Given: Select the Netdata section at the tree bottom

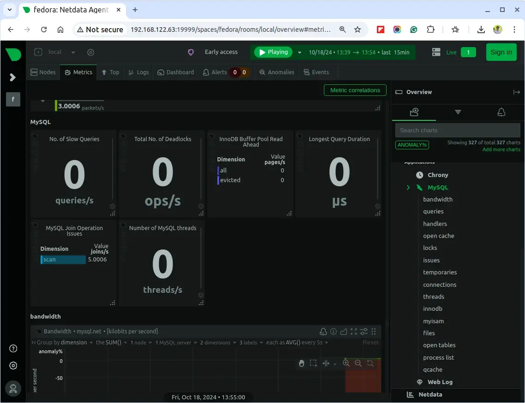Looking at the screenshot, I should coord(430,395).
